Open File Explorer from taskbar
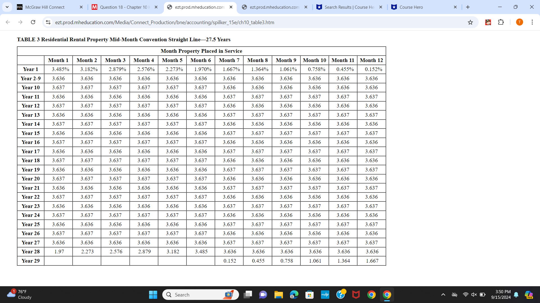 278,295
